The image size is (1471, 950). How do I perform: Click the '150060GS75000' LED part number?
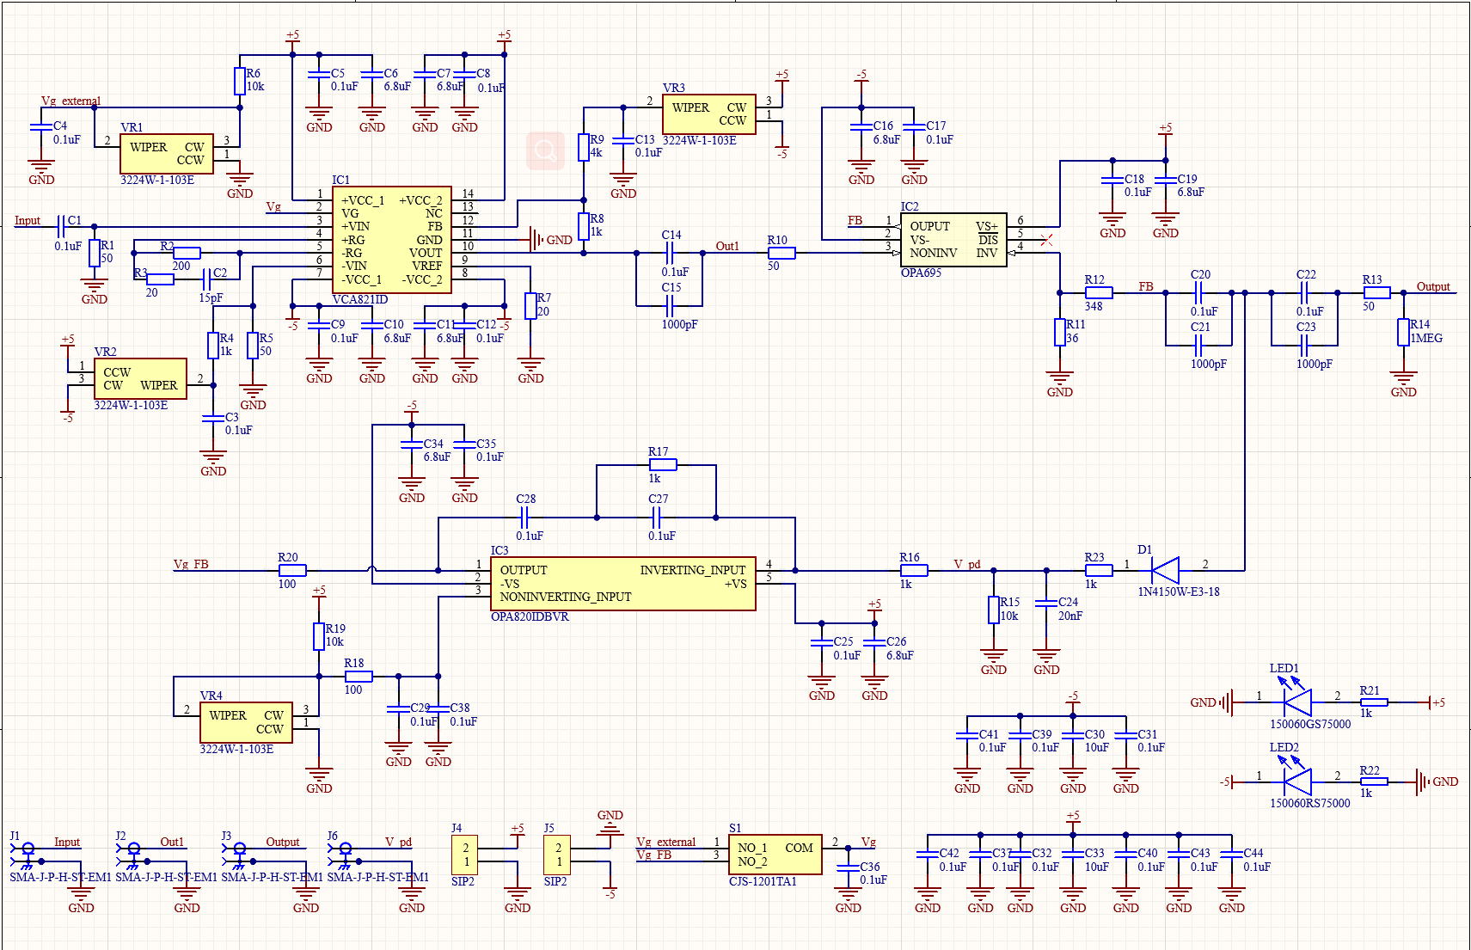1310,724
